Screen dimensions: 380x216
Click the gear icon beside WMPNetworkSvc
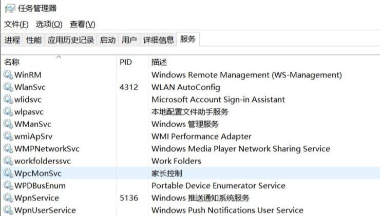[8, 149]
